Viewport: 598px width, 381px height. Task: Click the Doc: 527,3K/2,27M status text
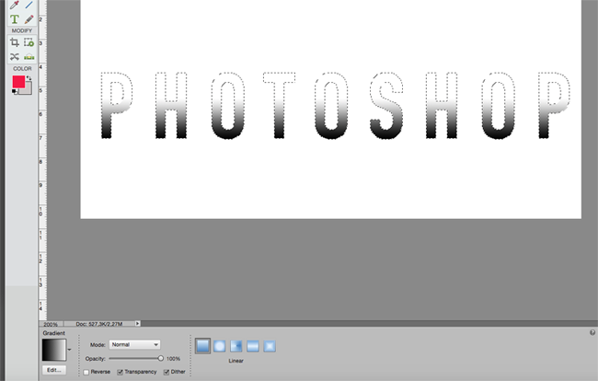coord(99,324)
